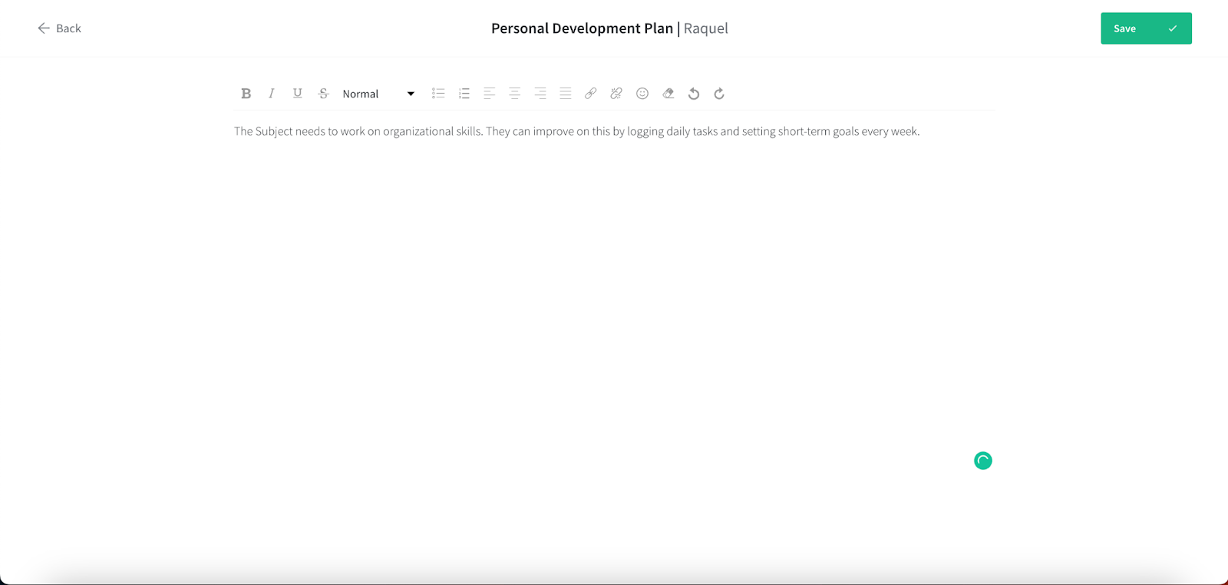
Task: Place cursor in the plan text
Action: (576, 131)
